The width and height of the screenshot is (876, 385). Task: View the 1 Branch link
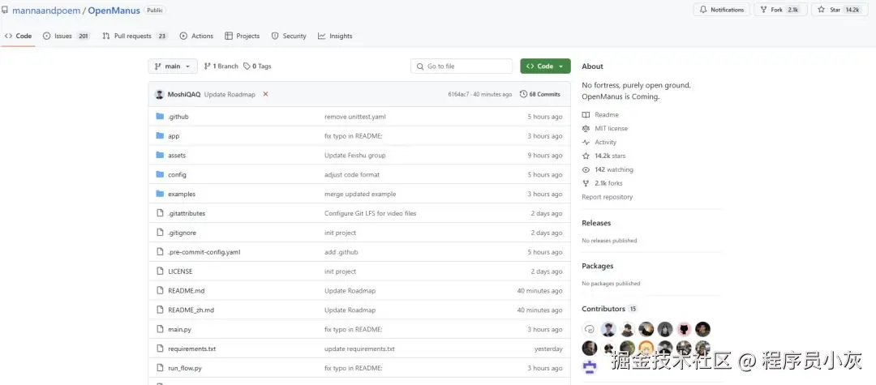[221, 66]
